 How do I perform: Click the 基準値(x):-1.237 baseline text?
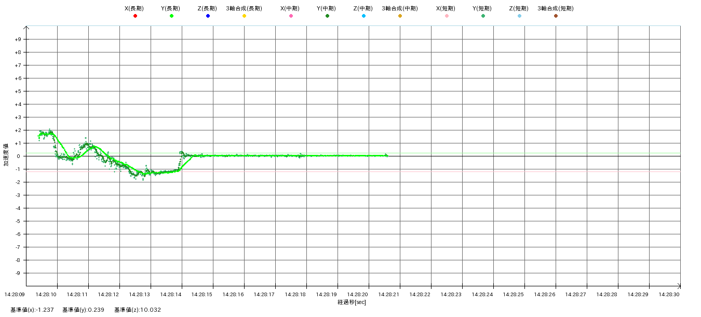point(32,310)
